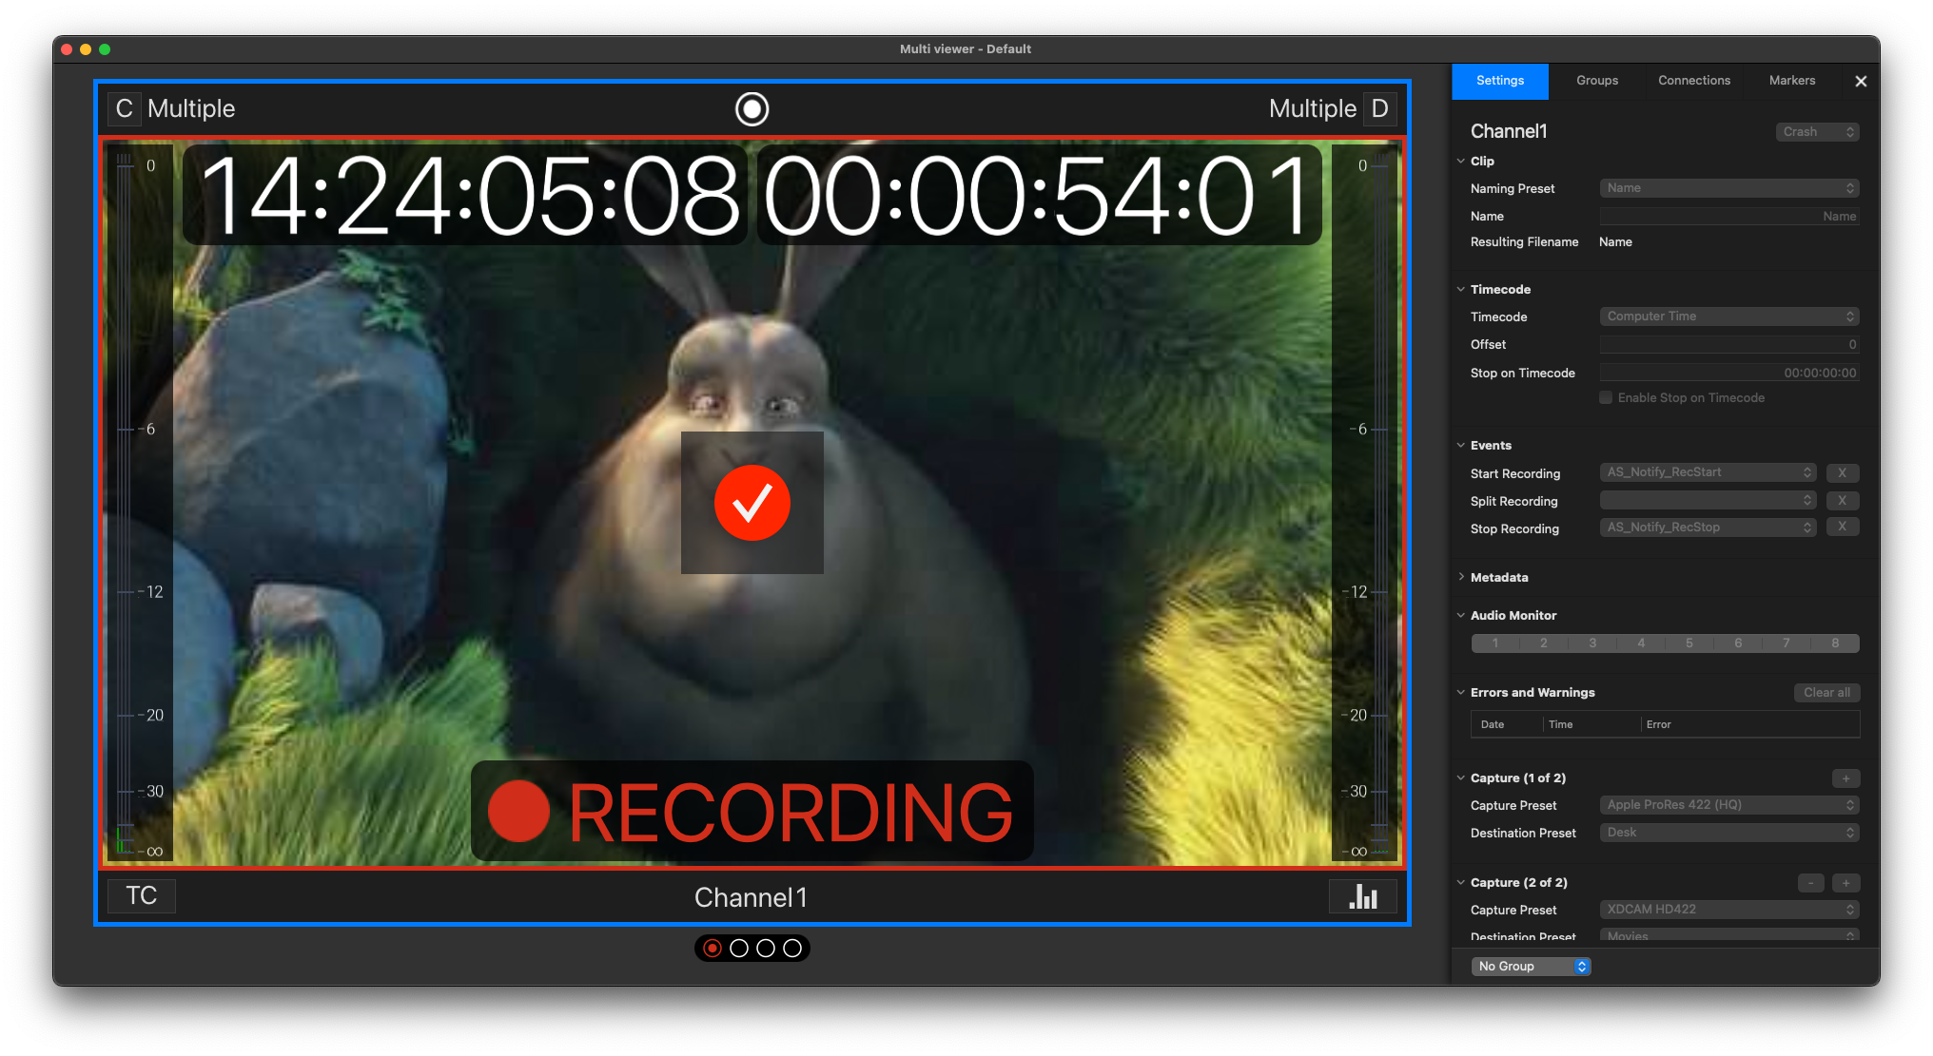Toggle audio monitor channel 3
Viewport: 1933px width, 1056px height.
pos(1592,643)
